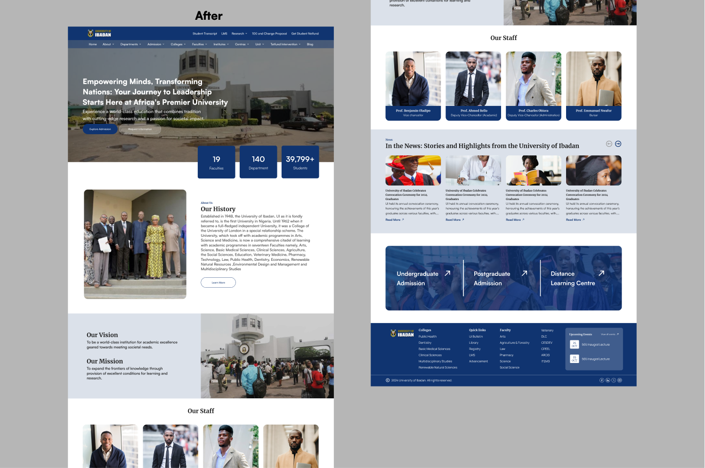Open ARCIS footer link

click(x=545, y=355)
